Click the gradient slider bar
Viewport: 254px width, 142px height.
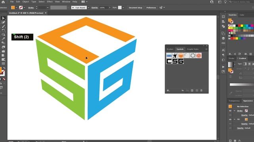(242, 84)
